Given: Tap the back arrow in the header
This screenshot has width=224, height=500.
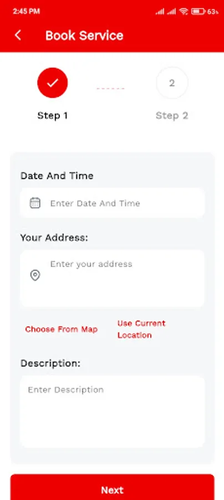Looking at the screenshot, I should [18, 35].
